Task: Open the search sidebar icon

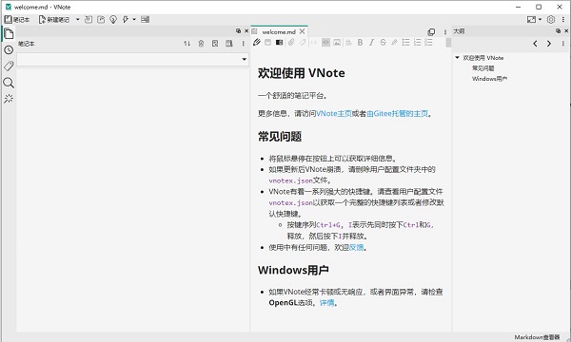Action: (9, 83)
